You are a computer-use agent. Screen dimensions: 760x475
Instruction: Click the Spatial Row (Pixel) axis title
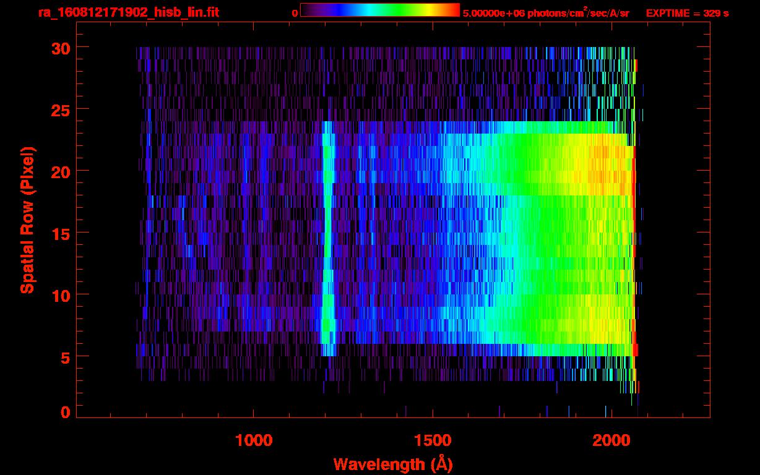pos(27,220)
